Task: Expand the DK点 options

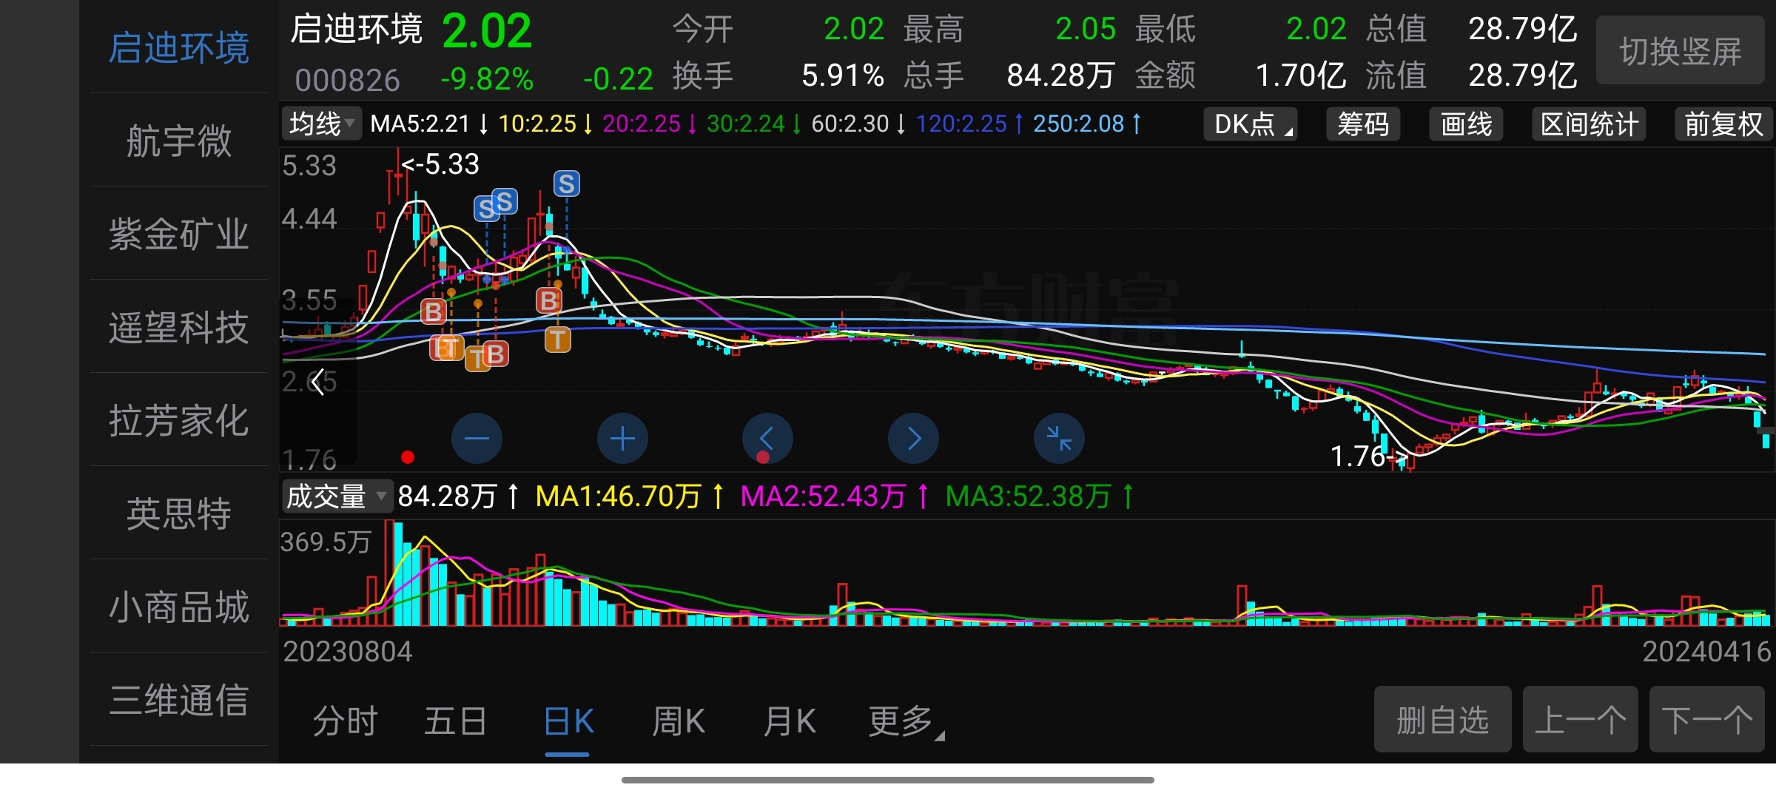Action: [x=1252, y=124]
